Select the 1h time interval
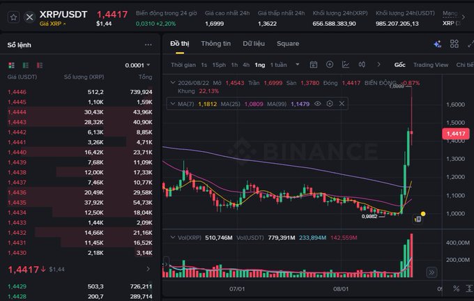The image size is (474, 301). click(x=234, y=65)
